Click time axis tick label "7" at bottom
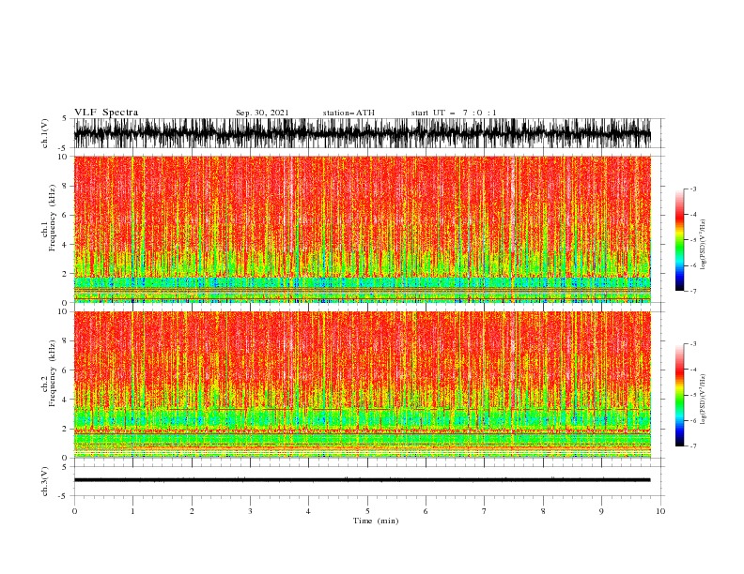 pyautogui.click(x=485, y=511)
